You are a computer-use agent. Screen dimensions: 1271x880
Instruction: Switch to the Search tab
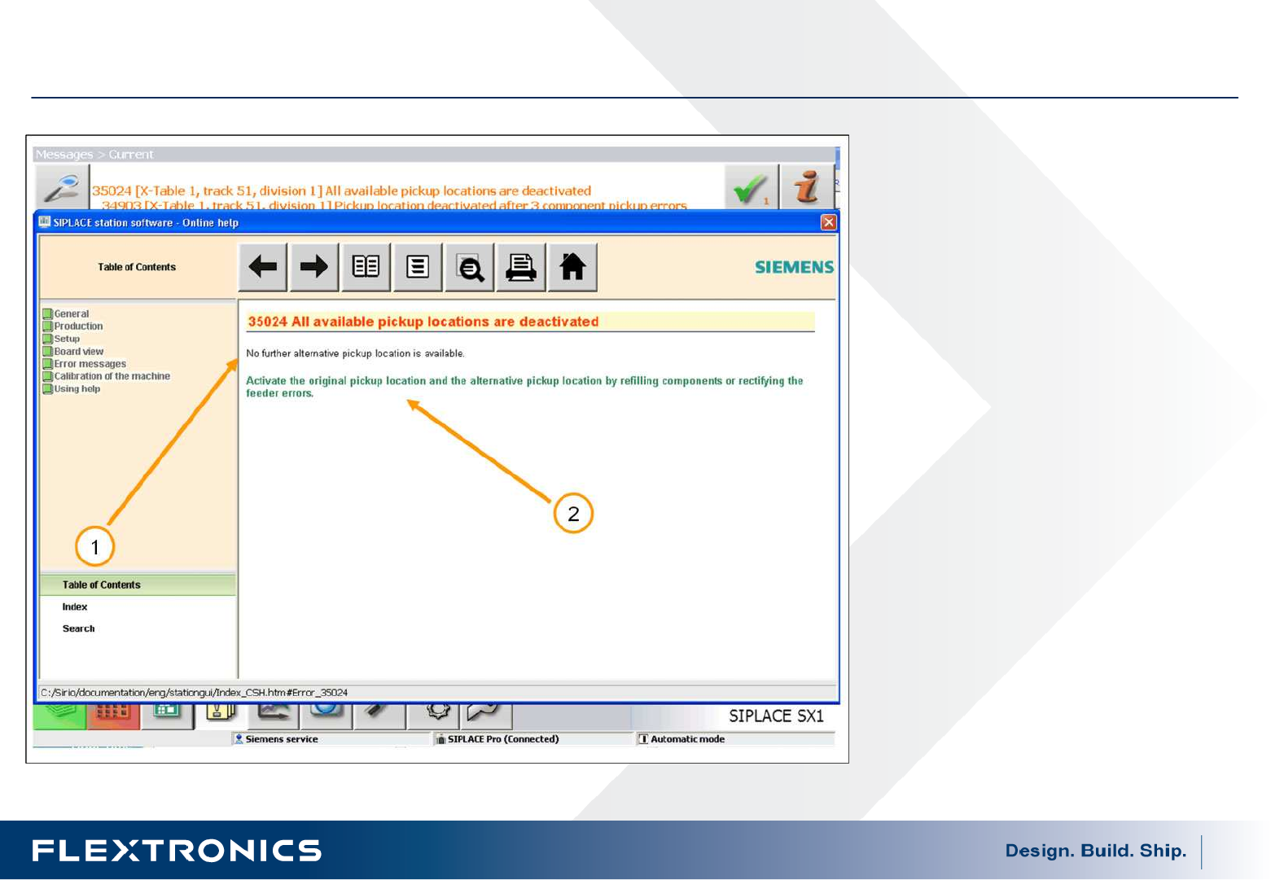(79, 628)
